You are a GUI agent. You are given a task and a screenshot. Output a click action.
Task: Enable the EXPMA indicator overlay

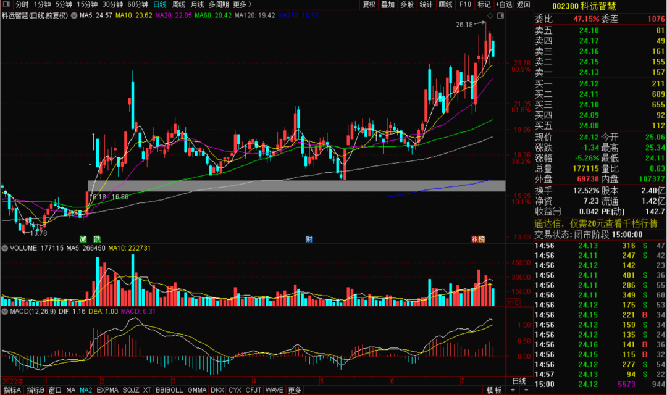coord(107,390)
